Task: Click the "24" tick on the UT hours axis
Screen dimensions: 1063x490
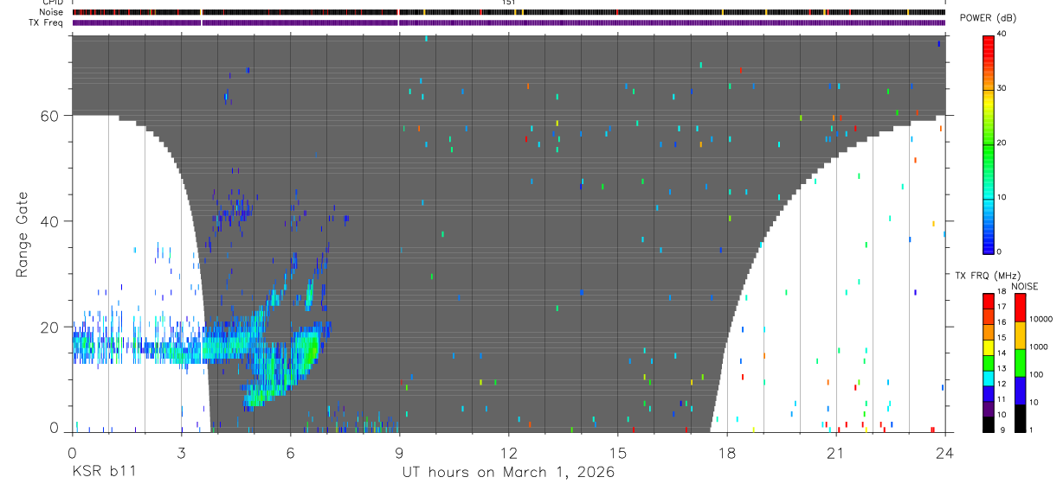Action: 945,452
